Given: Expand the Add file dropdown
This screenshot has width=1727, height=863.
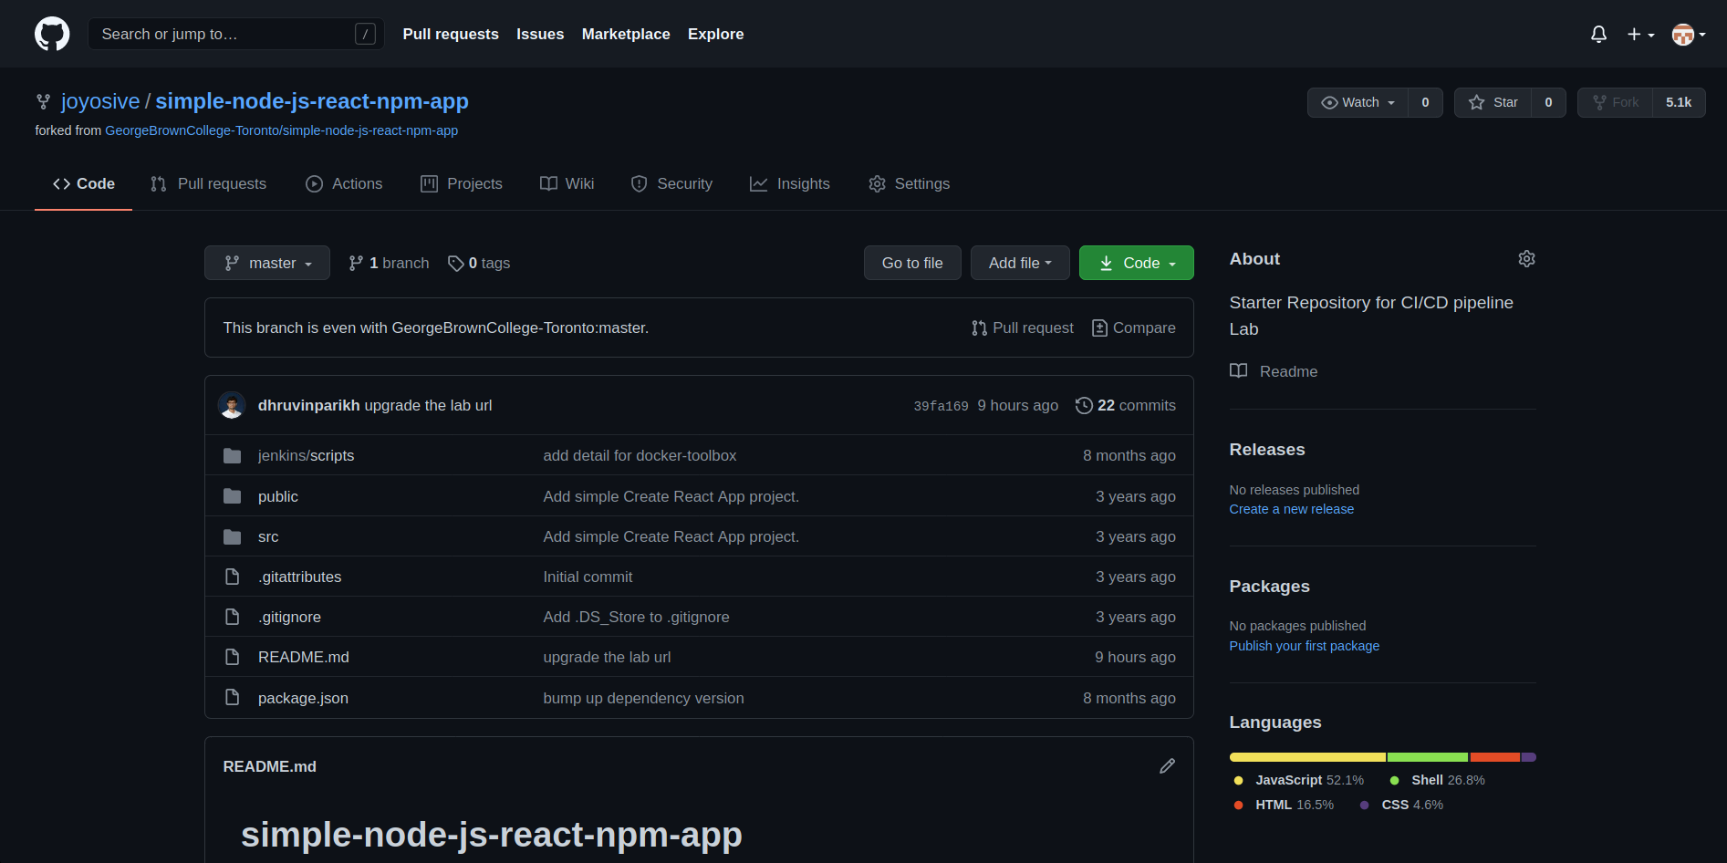Looking at the screenshot, I should (1020, 263).
